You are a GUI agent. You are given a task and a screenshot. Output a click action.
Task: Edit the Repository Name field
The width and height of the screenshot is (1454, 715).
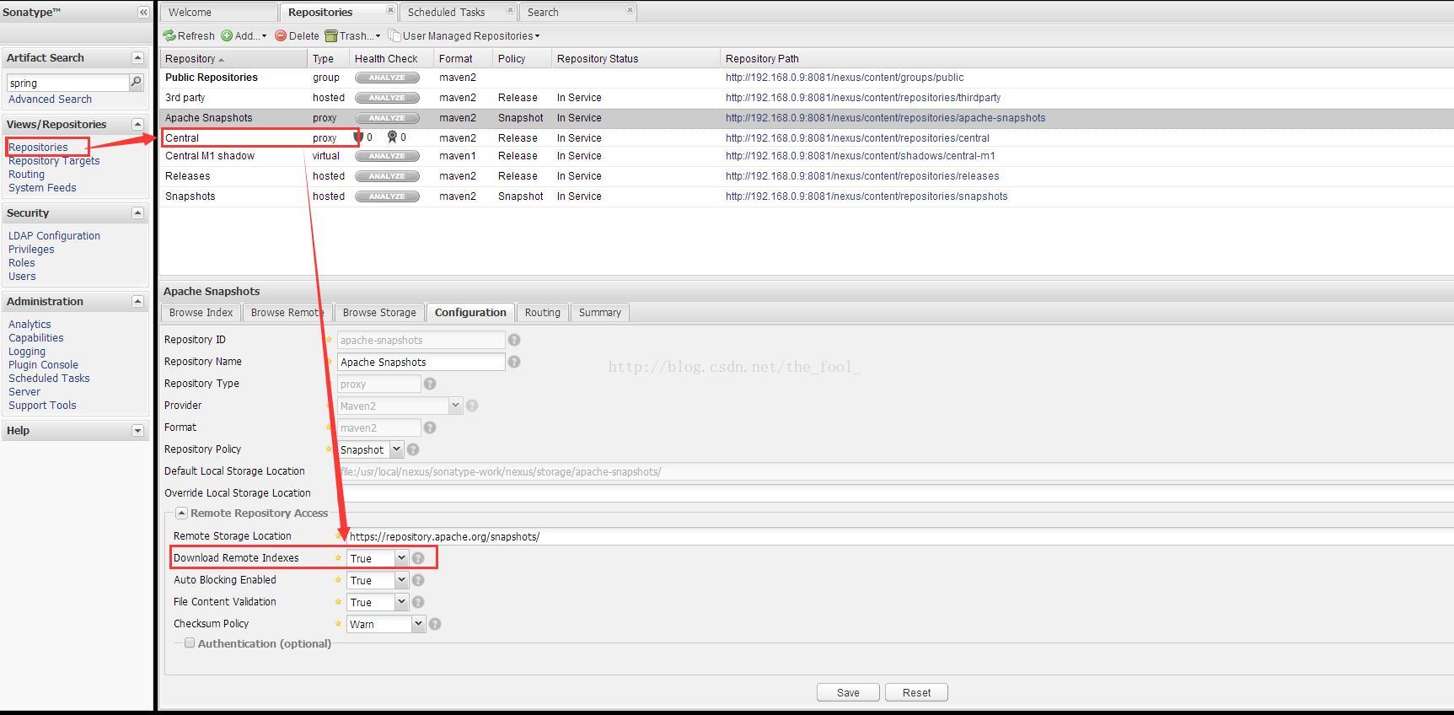421,362
